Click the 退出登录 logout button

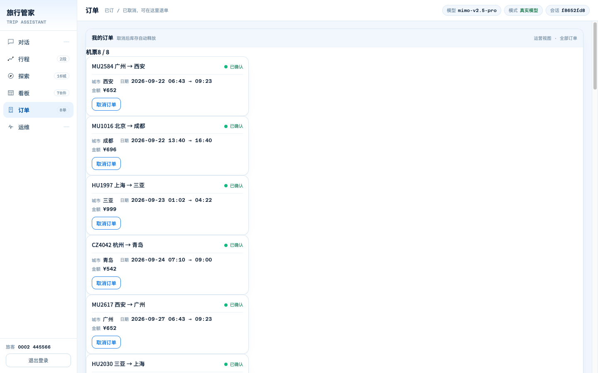(38, 360)
